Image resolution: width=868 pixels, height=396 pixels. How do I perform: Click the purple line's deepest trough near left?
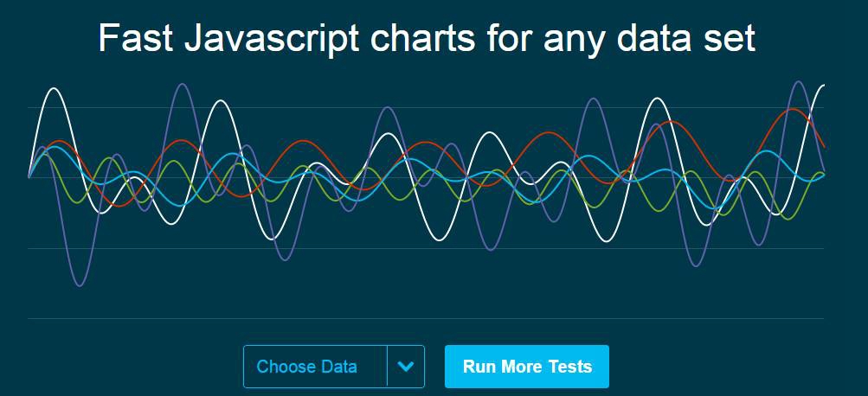[x=80, y=285]
